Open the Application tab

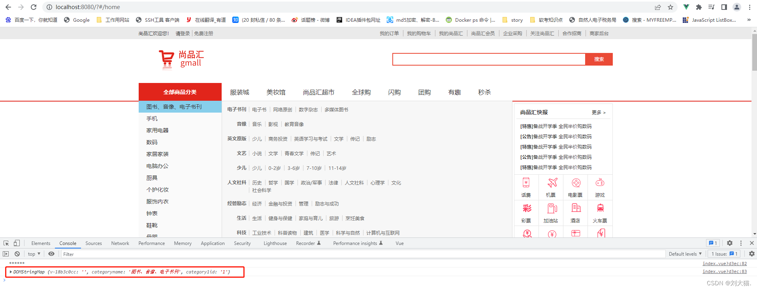coord(213,243)
